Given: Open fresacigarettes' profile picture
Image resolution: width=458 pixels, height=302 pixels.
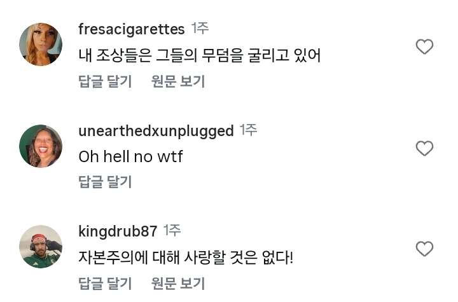Looking at the screenshot, I should point(41,45).
